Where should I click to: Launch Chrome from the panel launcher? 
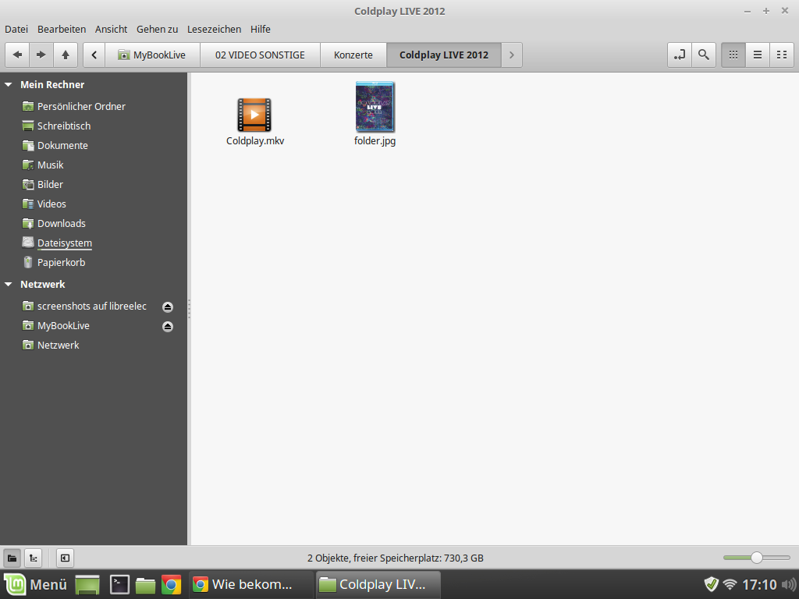tap(171, 585)
